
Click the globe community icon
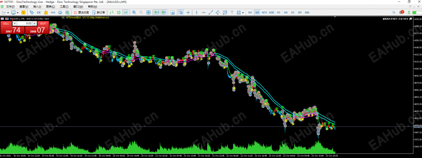67,12
